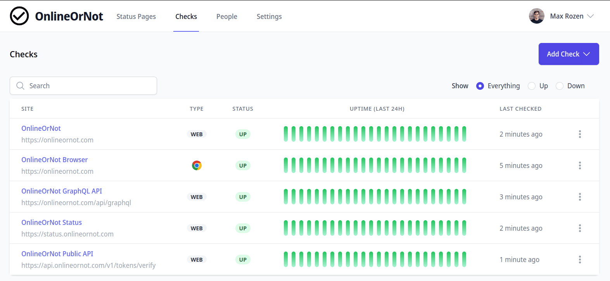This screenshot has height=281, width=610.
Task: Click the TYPE column header
Action: click(197, 109)
